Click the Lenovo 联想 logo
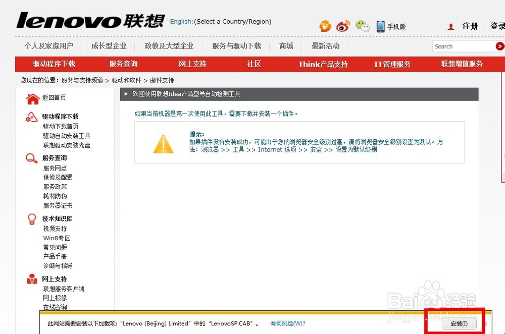Screen dimensions: 505x334 90,20
